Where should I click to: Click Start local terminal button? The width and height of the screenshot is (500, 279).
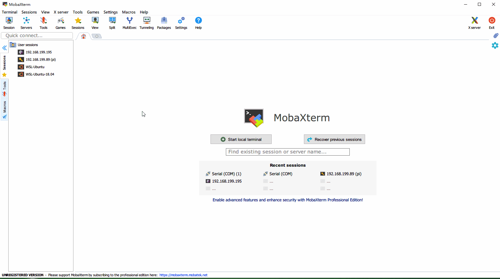pyautogui.click(x=241, y=139)
